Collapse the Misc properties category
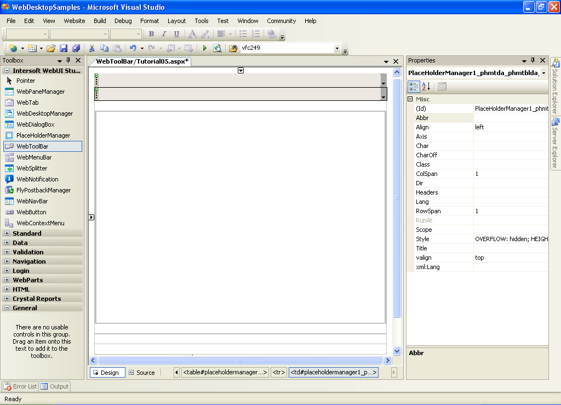 tap(410, 99)
